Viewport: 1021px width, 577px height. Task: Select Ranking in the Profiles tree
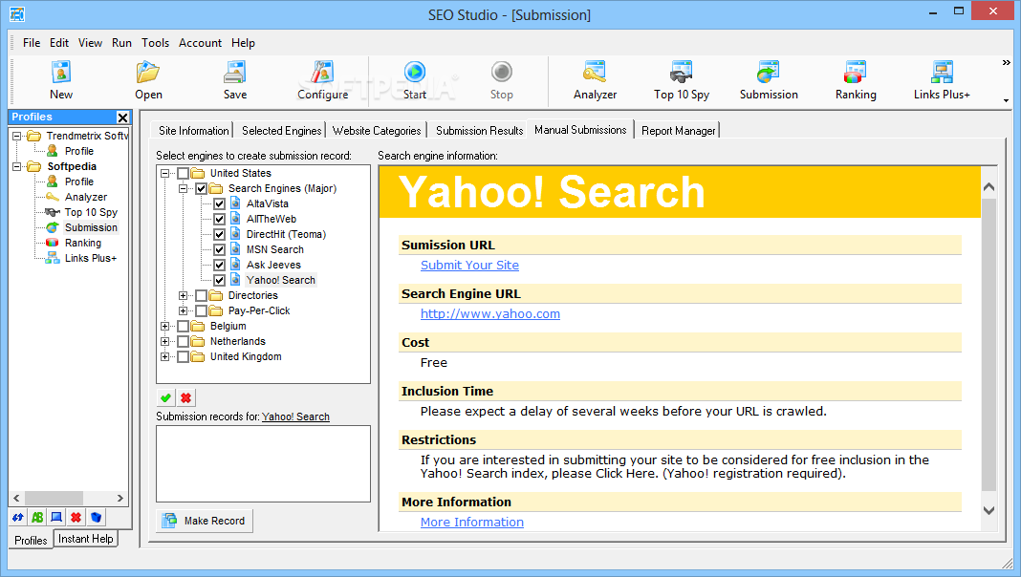83,243
